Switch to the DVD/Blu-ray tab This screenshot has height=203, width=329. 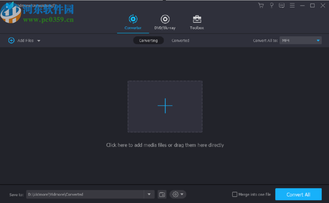click(165, 22)
